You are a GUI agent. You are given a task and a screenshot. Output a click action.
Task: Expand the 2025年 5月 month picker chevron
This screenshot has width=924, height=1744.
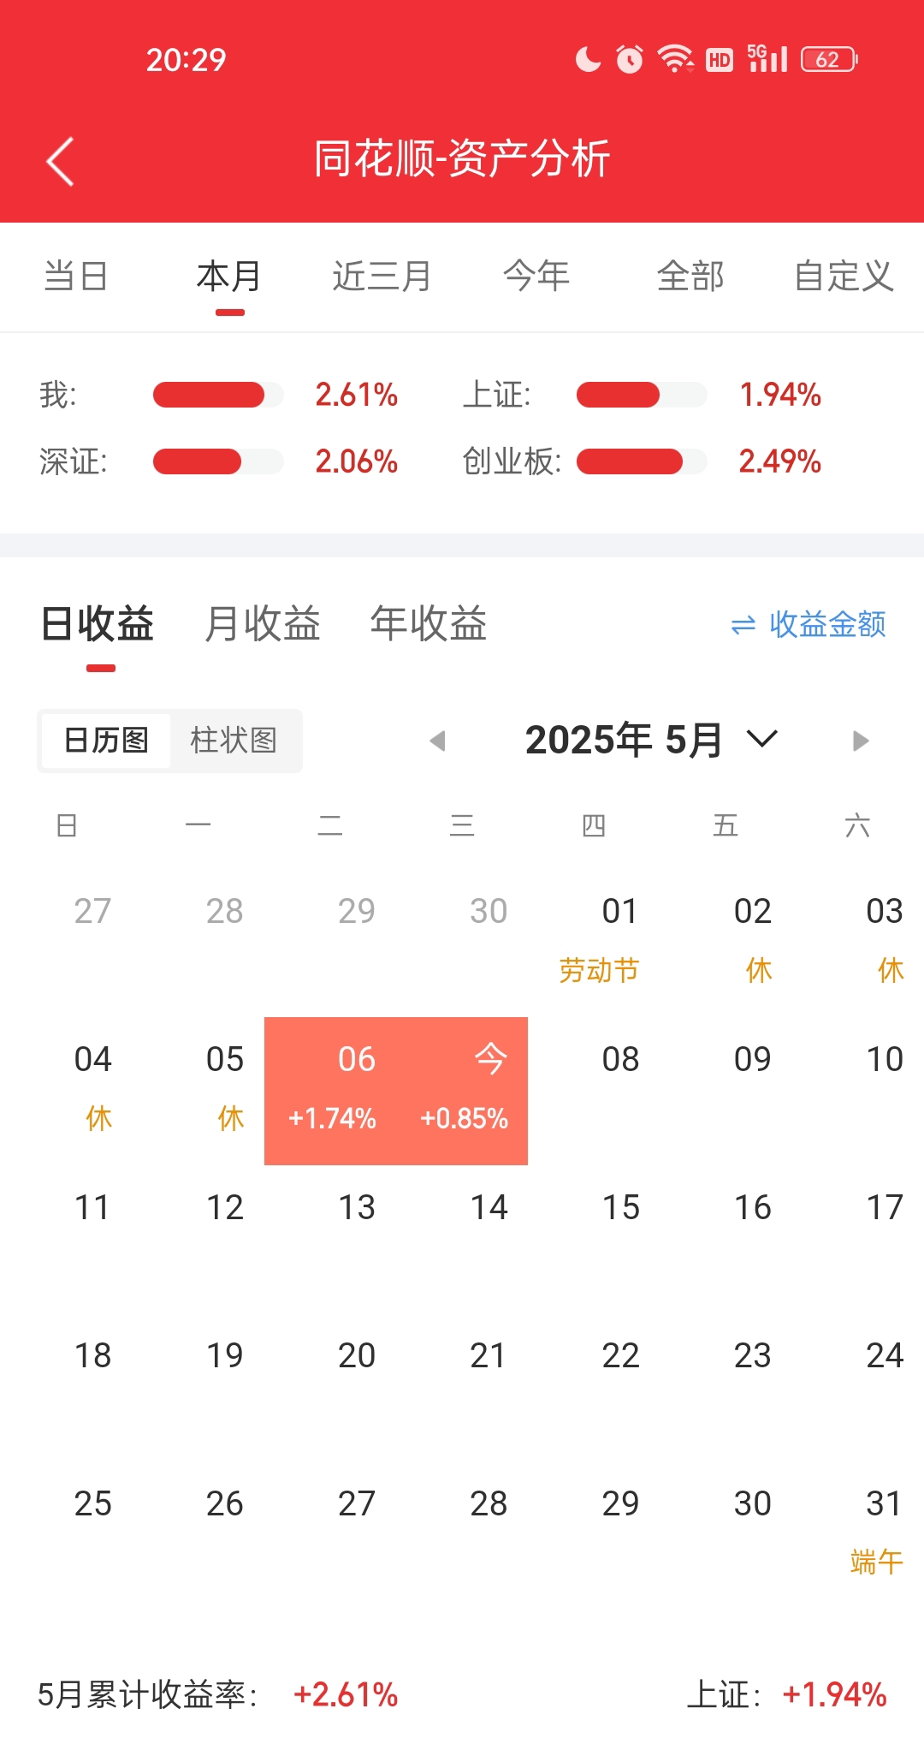(x=762, y=738)
